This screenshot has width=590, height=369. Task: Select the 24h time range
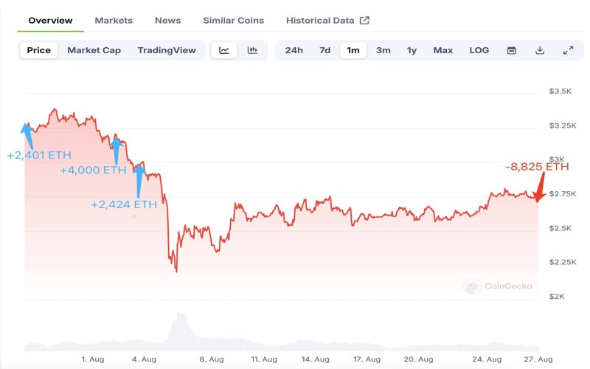pos(294,50)
